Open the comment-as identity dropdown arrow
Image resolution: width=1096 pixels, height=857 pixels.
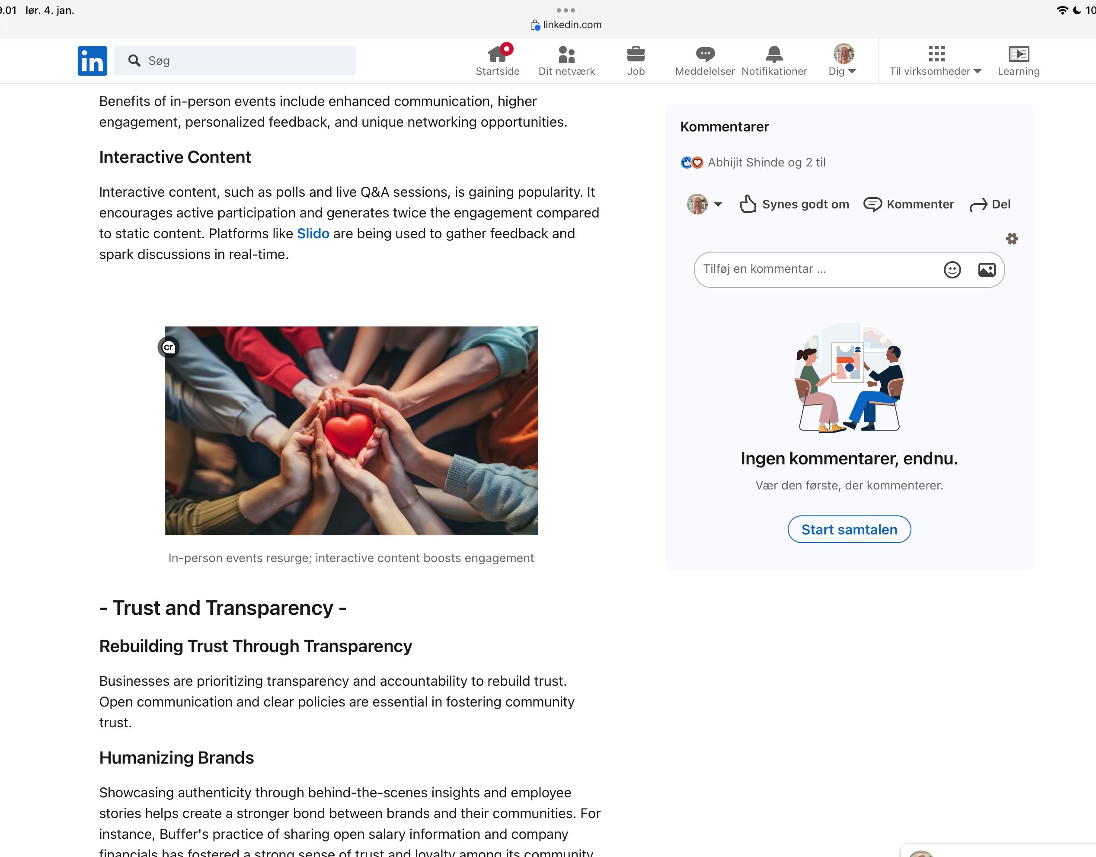click(x=718, y=205)
